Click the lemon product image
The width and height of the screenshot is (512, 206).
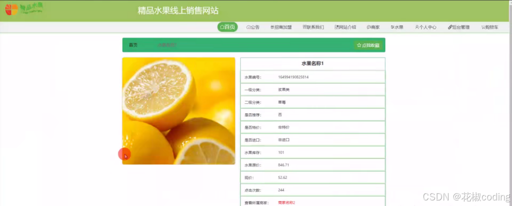click(179, 111)
